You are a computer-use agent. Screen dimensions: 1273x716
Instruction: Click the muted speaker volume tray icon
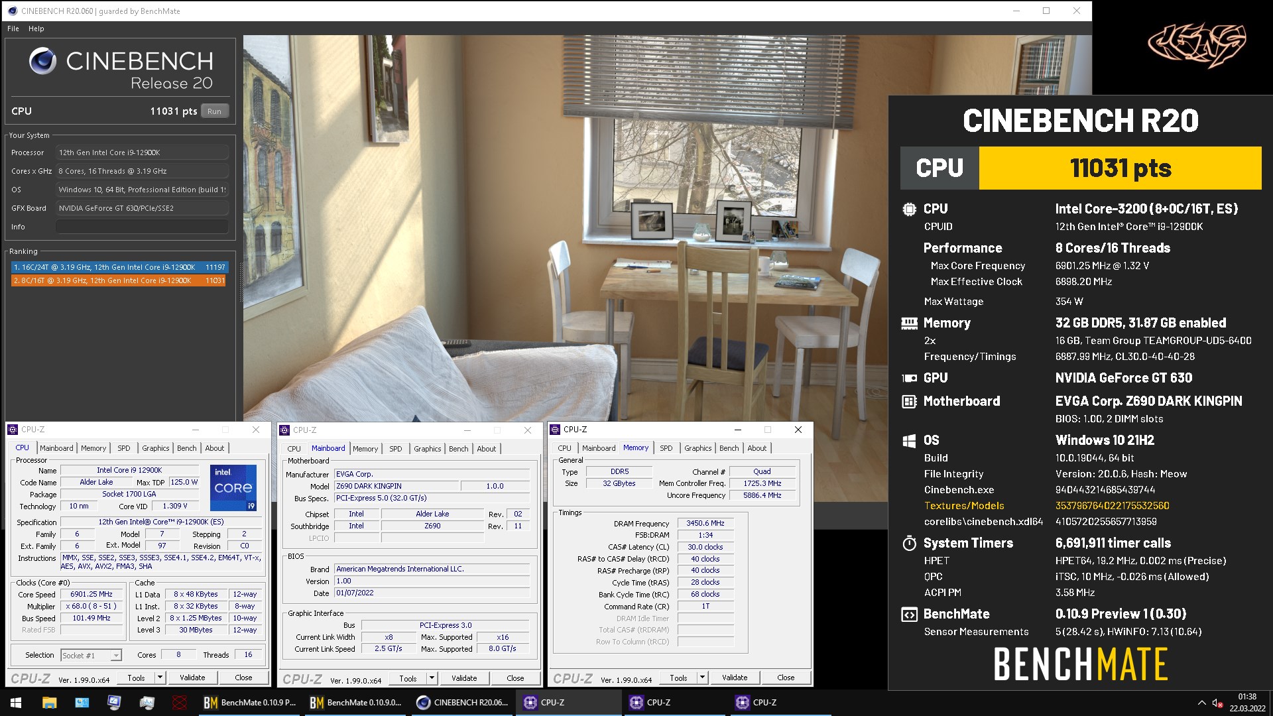click(1217, 703)
